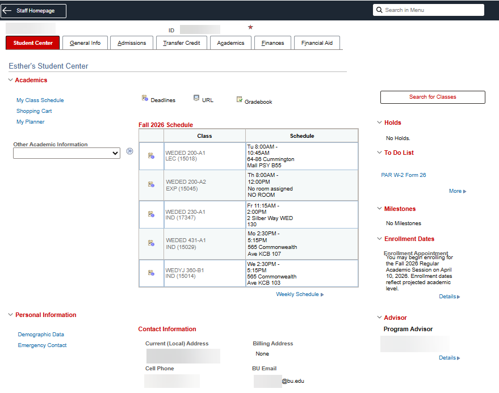
Task: Click the Esther's Student Center heading
Action: click(48, 66)
